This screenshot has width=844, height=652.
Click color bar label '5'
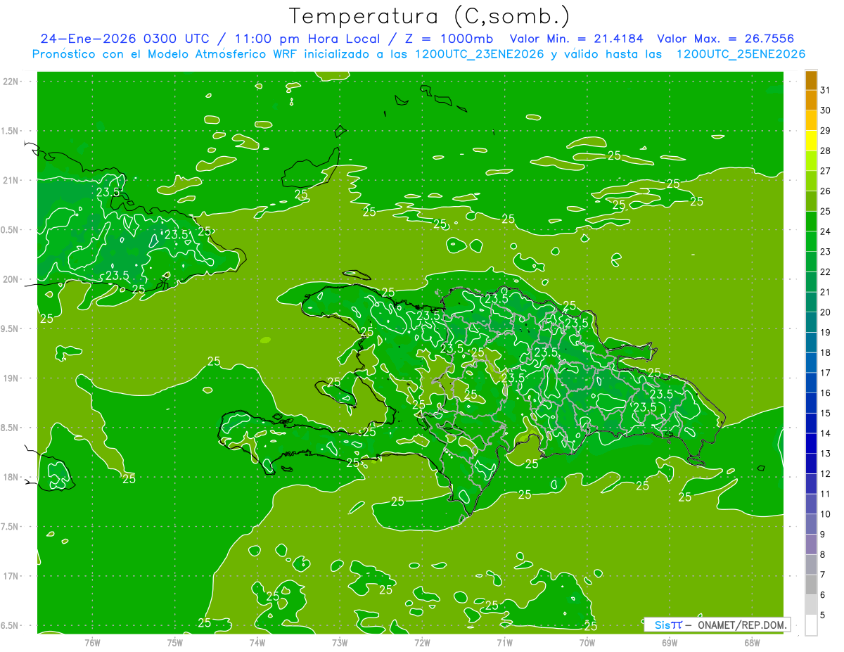pyautogui.click(x=824, y=615)
